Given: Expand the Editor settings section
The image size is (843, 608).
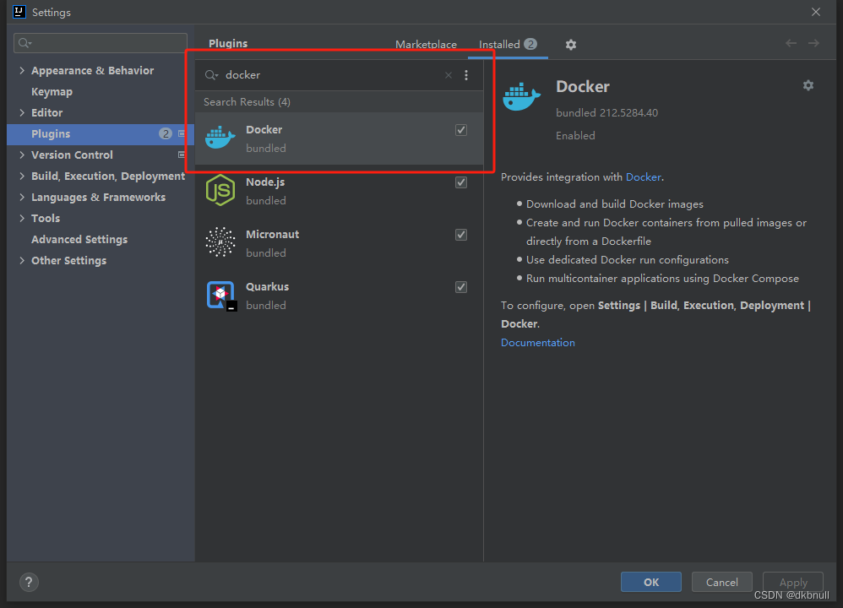Looking at the screenshot, I should coord(22,113).
